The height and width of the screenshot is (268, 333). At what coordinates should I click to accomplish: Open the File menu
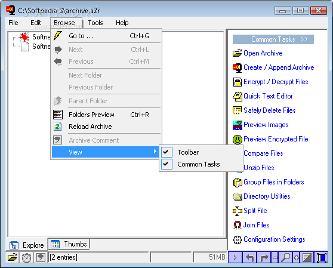(x=13, y=23)
